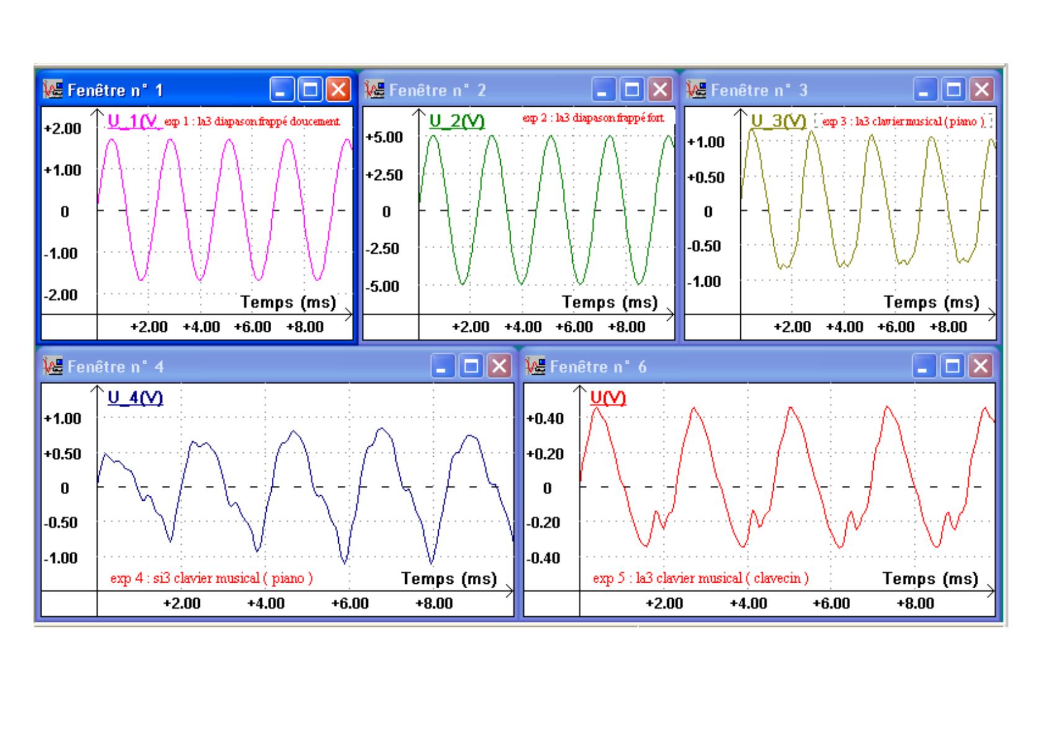Viewport: 1045px width, 739px height.
Task: Close Fenêtre n° 4
Action: pos(500,367)
